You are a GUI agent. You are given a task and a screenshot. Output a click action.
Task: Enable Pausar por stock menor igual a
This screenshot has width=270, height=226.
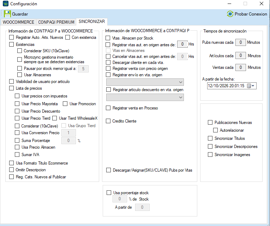pyautogui.click(x=20, y=69)
